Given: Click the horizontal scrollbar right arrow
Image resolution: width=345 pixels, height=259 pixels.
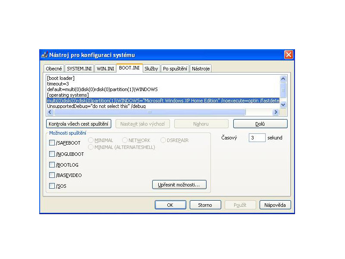Looking at the screenshot, I should point(276,112).
